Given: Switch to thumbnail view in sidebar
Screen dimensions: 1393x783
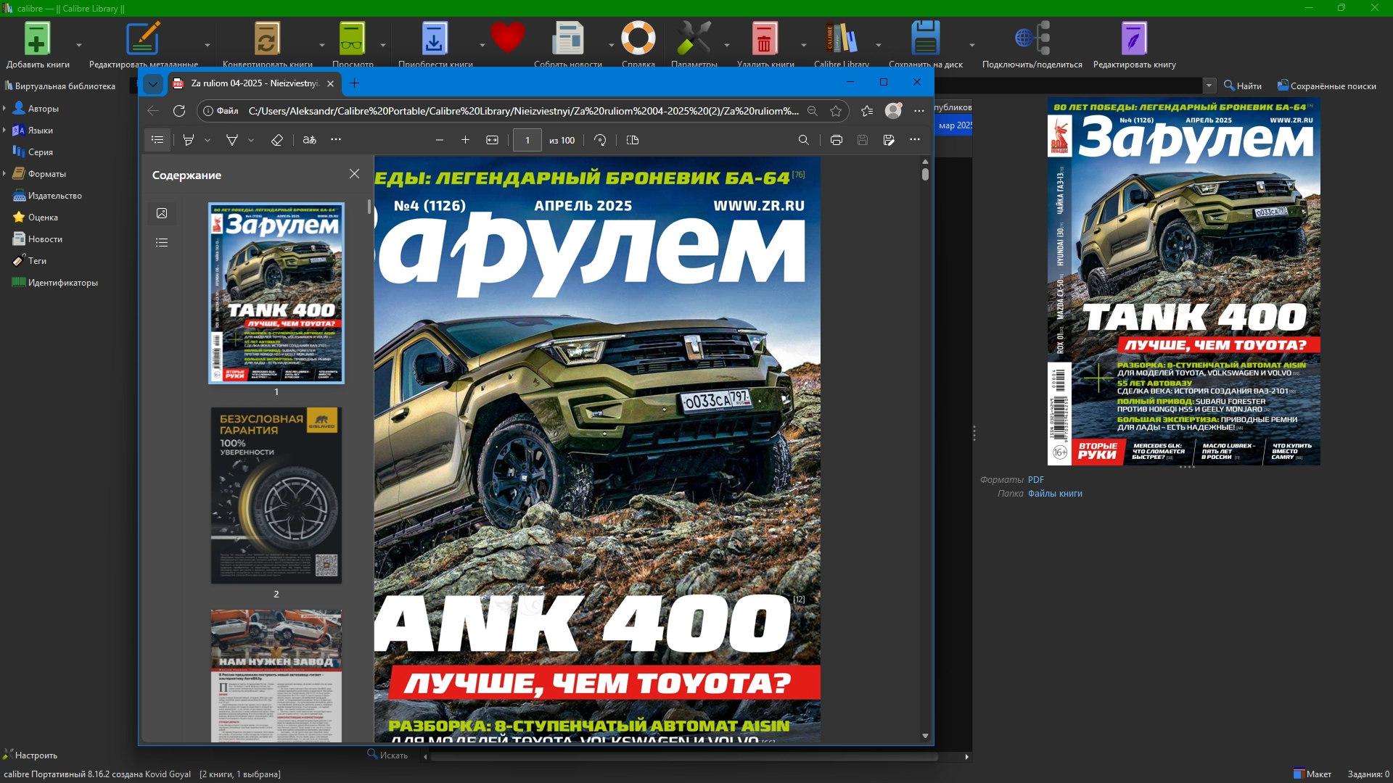Looking at the screenshot, I should tap(162, 213).
